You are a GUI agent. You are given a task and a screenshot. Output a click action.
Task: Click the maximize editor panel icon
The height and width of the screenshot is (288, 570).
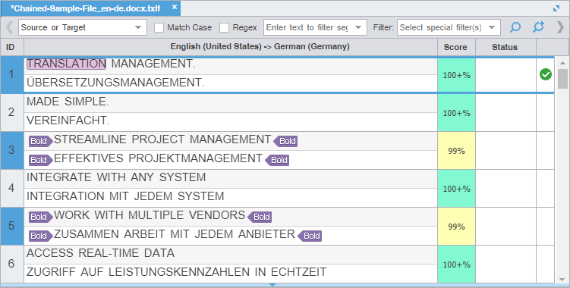tap(556, 8)
